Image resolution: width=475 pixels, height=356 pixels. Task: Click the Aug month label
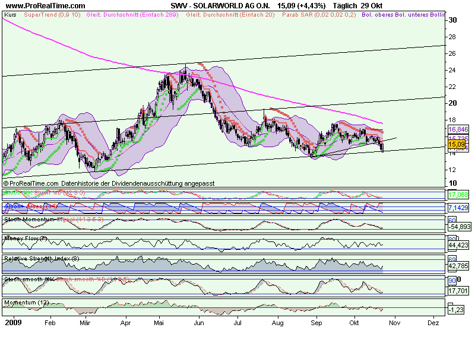[278, 323]
